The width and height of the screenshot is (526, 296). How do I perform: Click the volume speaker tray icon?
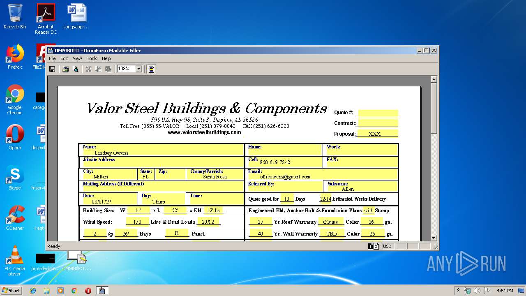click(x=477, y=291)
